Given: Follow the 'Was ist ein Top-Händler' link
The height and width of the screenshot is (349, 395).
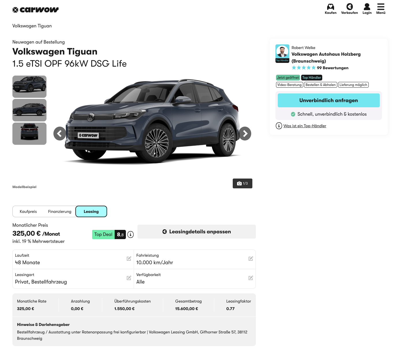Looking at the screenshot, I should click(305, 126).
